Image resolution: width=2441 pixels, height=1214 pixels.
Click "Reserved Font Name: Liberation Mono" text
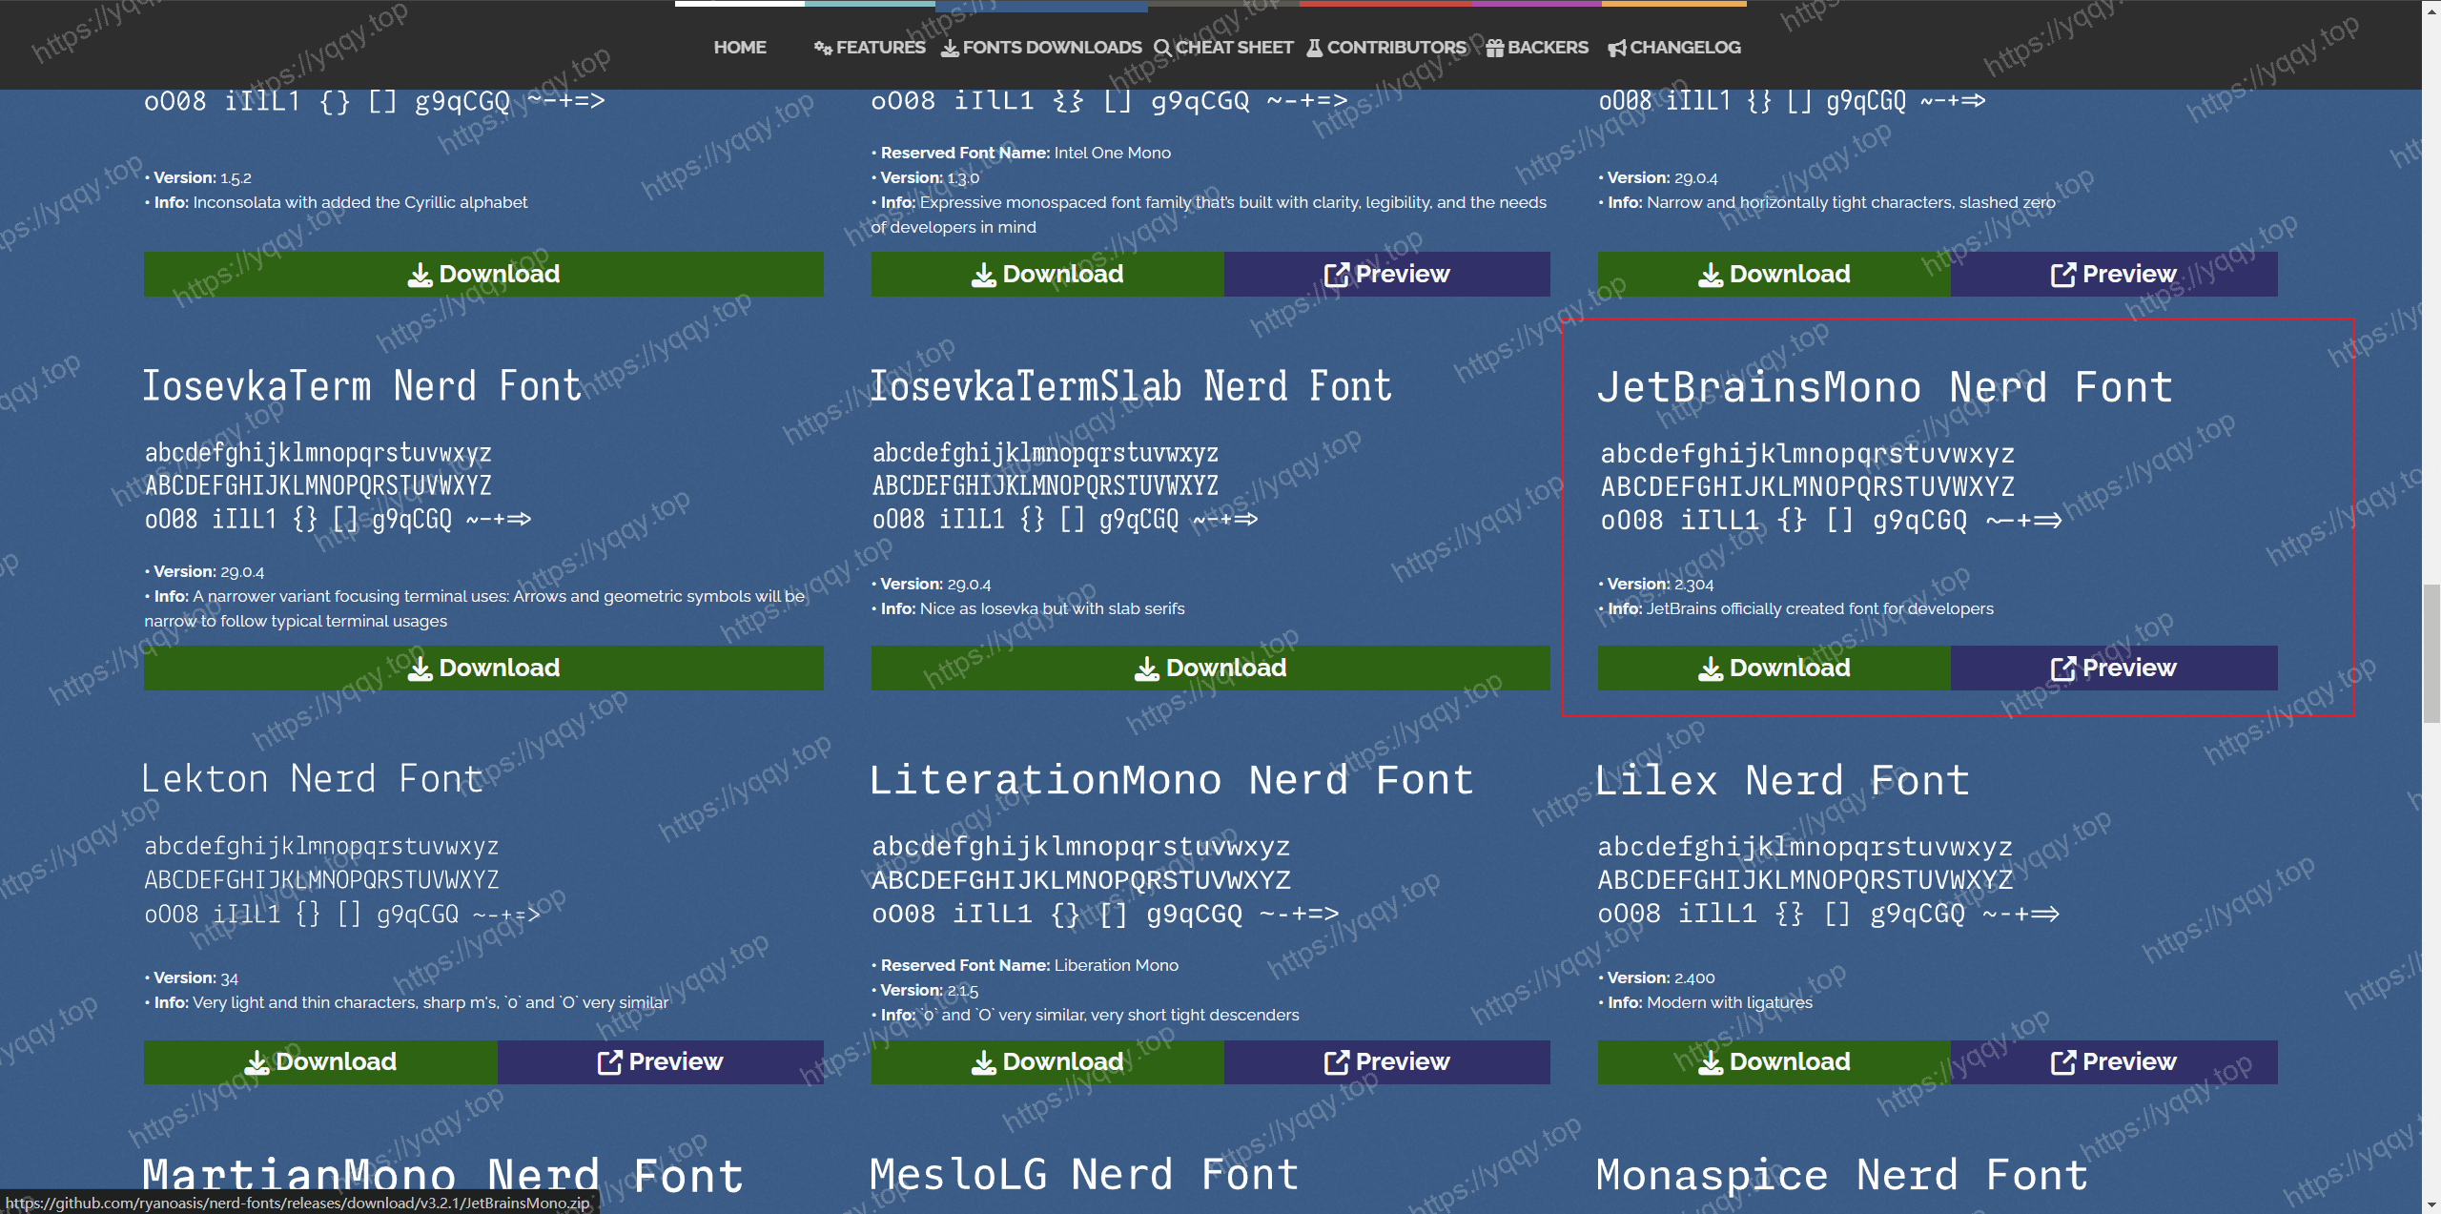coord(1029,965)
